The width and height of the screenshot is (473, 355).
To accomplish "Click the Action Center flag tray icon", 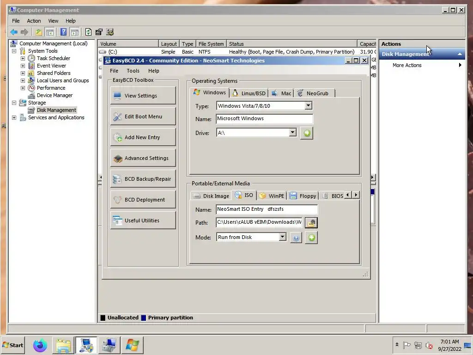I will [x=406, y=345].
